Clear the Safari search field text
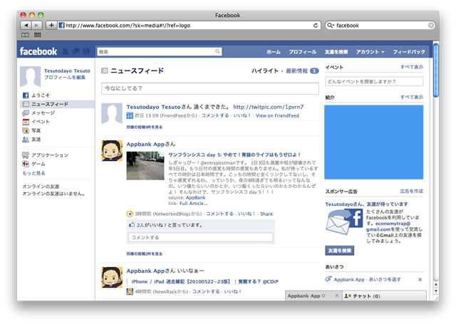The width and height of the screenshot is (456, 324). tap(431, 26)
